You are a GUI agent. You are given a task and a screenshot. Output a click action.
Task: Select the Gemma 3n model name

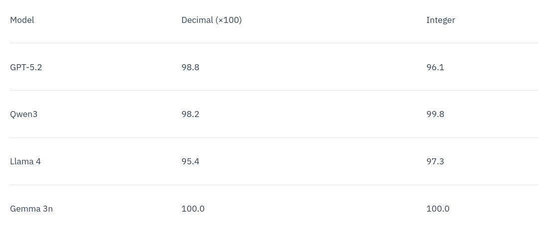pyautogui.click(x=31, y=209)
